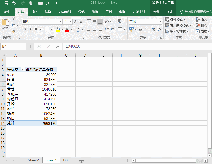Switch to the 页面布局 ribbon tab

pos(65,12)
